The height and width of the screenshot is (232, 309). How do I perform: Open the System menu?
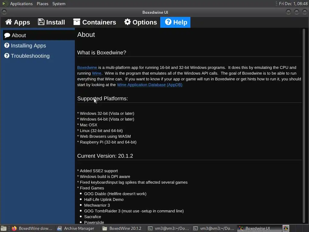click(x=59, y=4)
